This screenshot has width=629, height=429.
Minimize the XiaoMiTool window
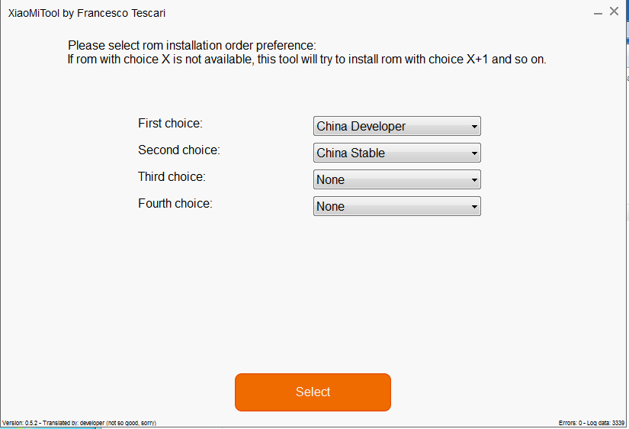tap(599, 12)
